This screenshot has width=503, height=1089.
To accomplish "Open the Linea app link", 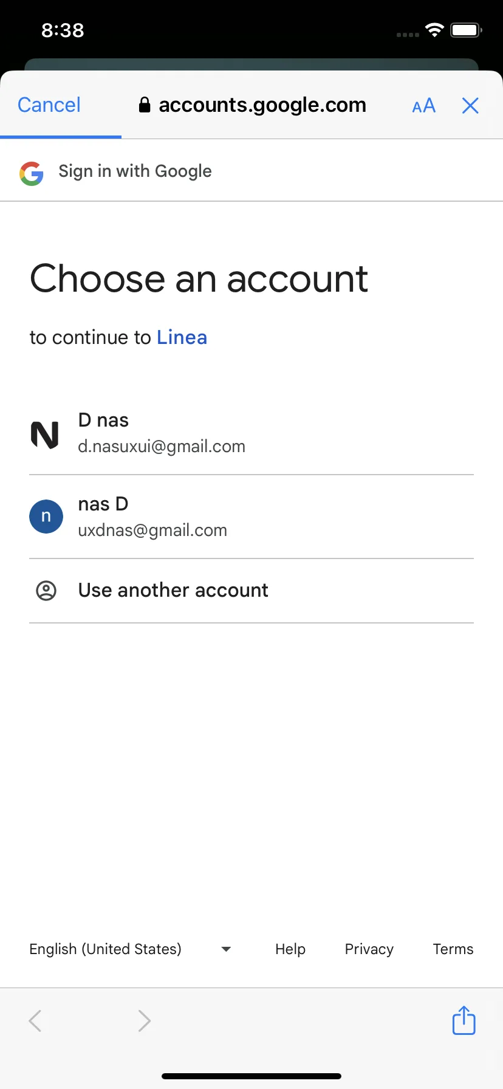I will point(182,337).
